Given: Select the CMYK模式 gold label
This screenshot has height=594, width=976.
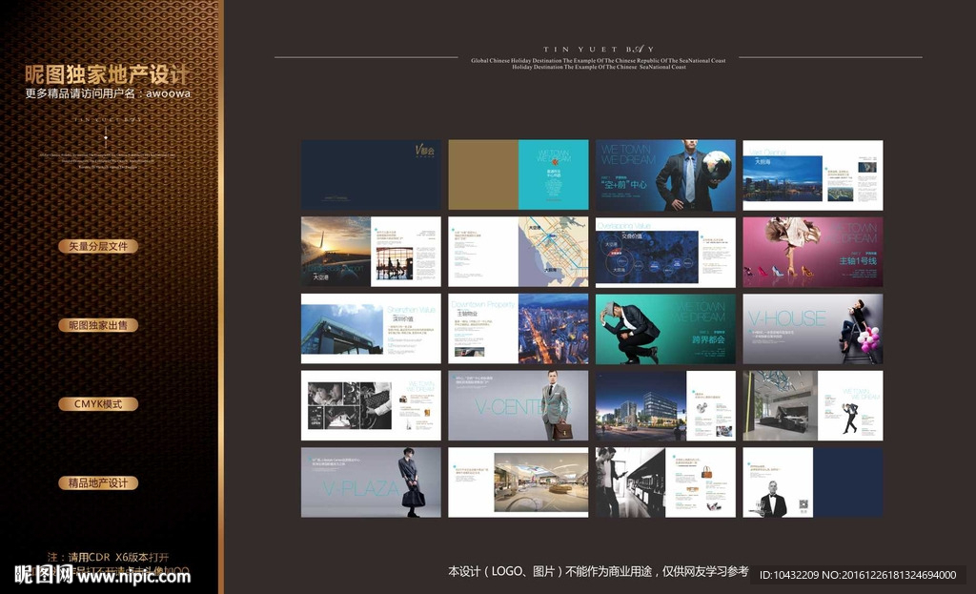Looking at the screenshot, I should click(x=98, y=404).
